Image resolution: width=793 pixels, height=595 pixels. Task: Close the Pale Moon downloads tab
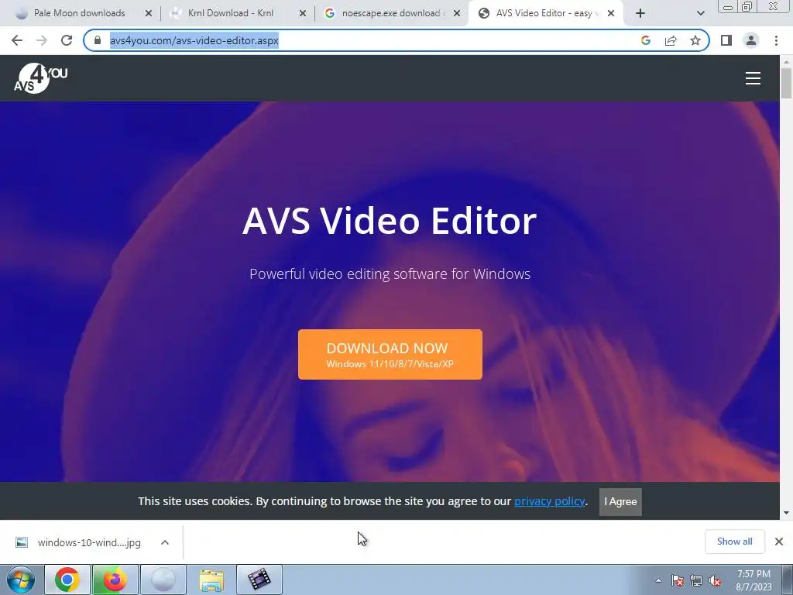click(x=148, y=13)
